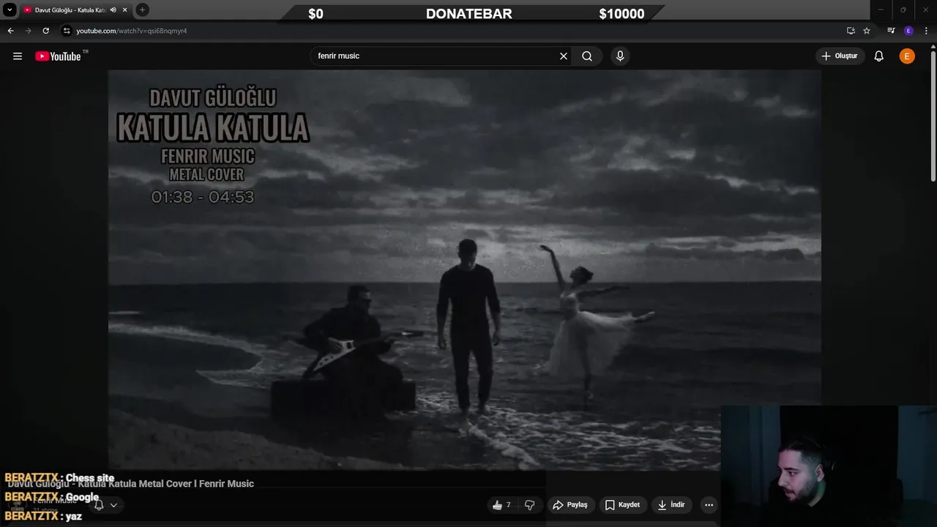This screenshot has width=937, height=527.
Task: Dislike the video with thumbs down
Action: [x=530, y=505]
